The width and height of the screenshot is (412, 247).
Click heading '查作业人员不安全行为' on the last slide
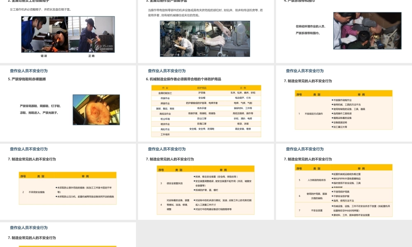coord(29,228)
